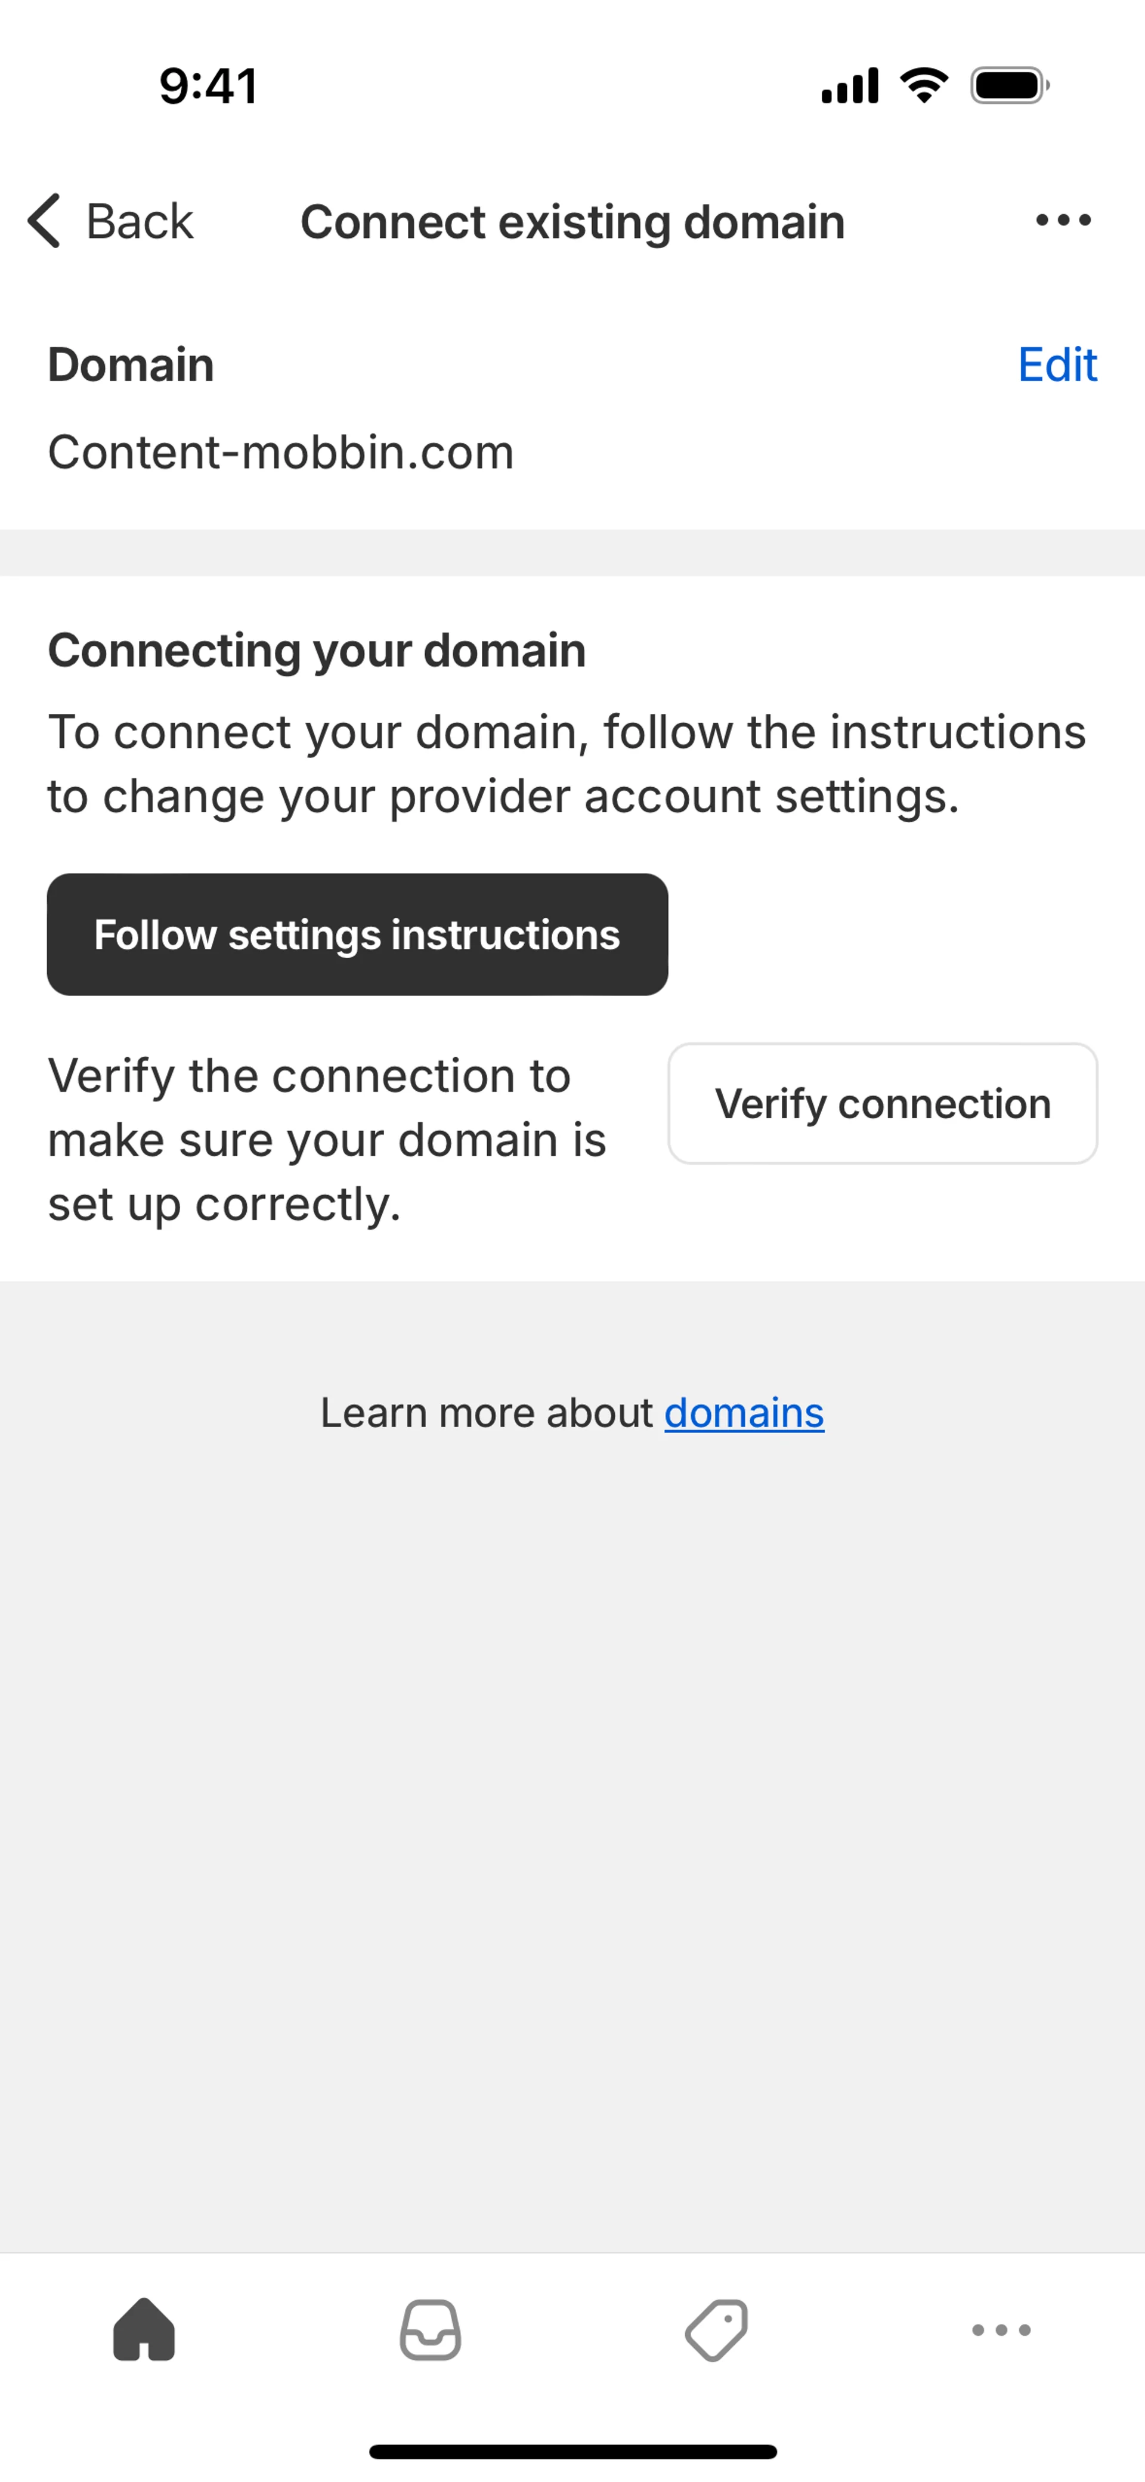Click the Edit link beside Domain

(x=1057, y=365)
